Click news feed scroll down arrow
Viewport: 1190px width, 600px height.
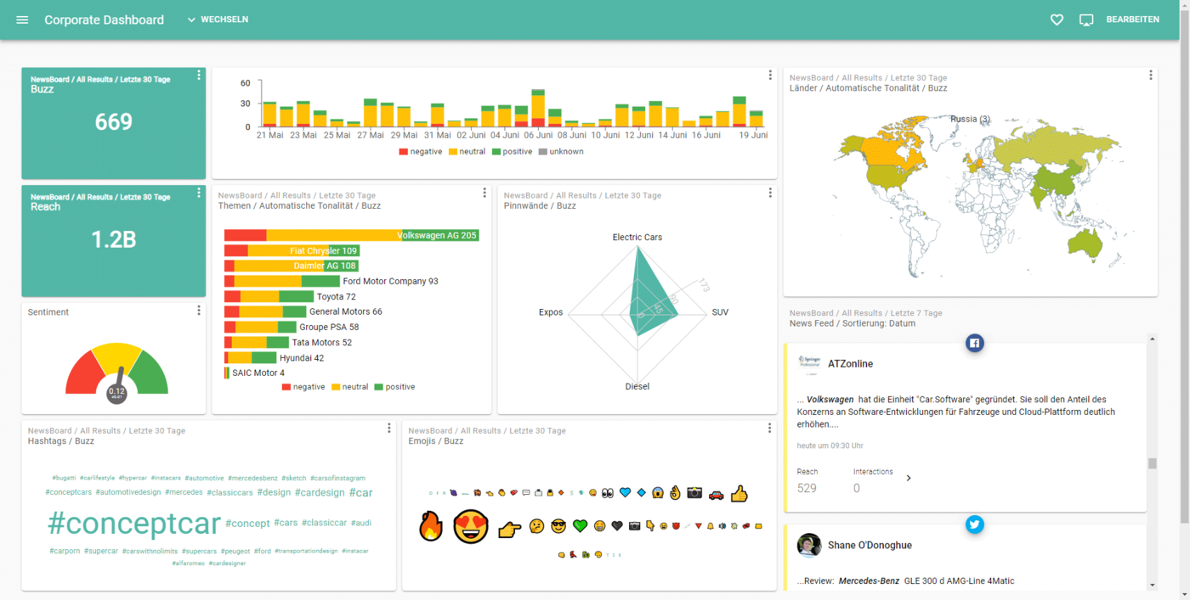click(x=1153, y=585)
